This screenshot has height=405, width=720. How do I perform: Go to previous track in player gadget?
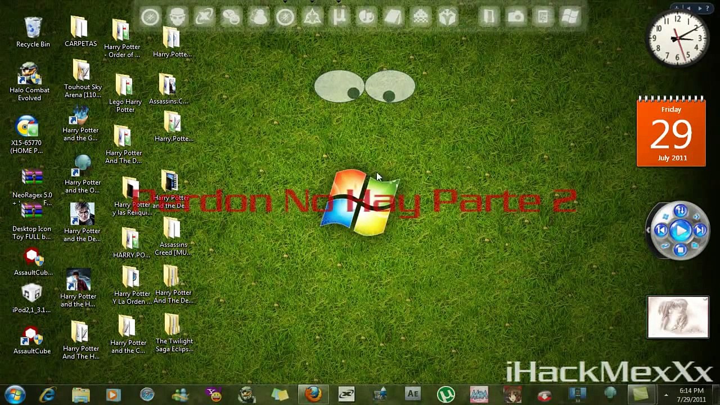point(660,231)
